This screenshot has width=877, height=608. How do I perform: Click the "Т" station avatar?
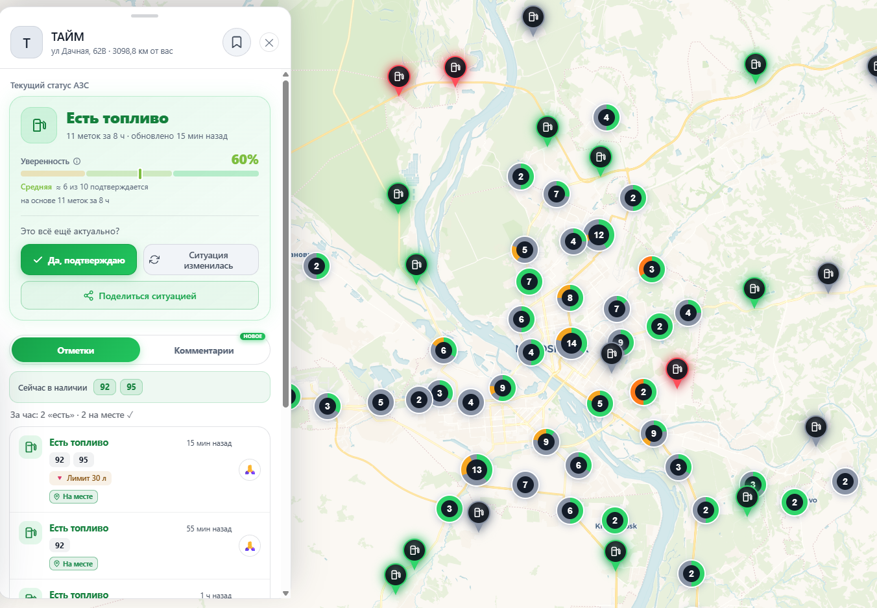[x=27, y=43]
